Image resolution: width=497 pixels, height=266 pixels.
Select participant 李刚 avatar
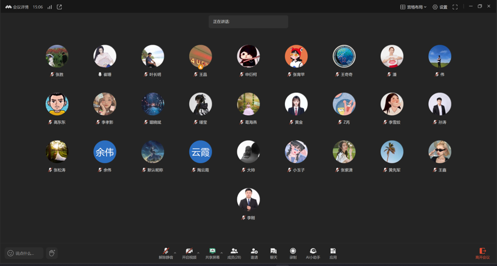point(248,200)
